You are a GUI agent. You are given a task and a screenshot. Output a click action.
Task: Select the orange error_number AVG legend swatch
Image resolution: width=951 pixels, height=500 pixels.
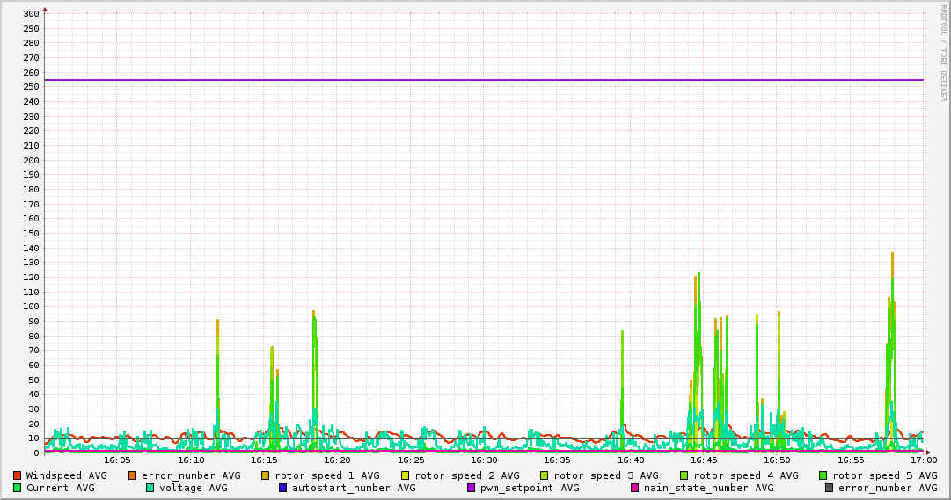pyautogui.click(x=133, y=475)
